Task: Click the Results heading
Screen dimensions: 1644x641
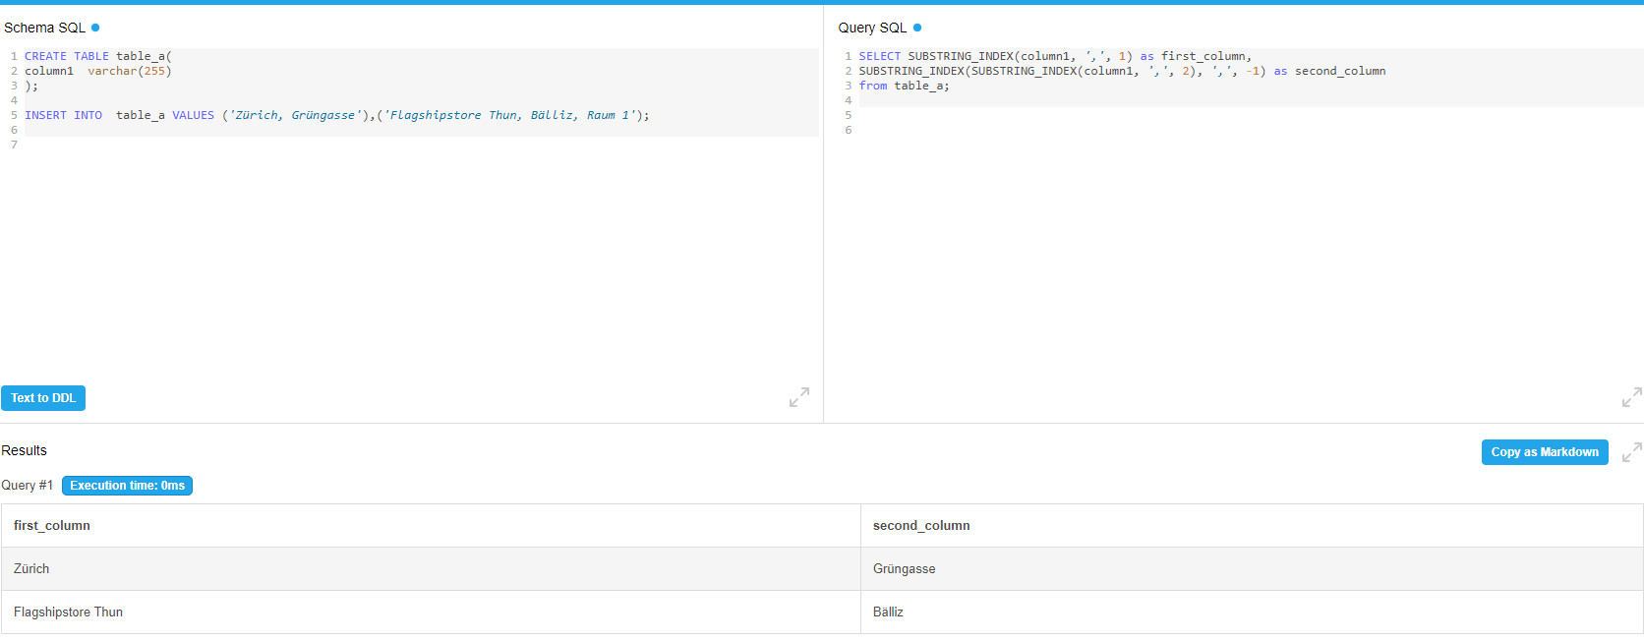Action: click(25, 450)
